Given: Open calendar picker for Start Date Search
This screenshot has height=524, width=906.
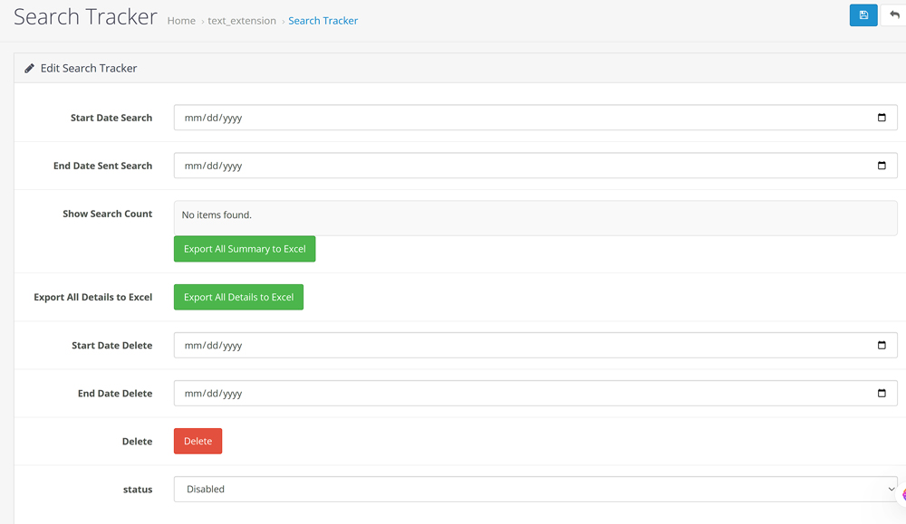Looking at the screenshot, I should (882, 118).
